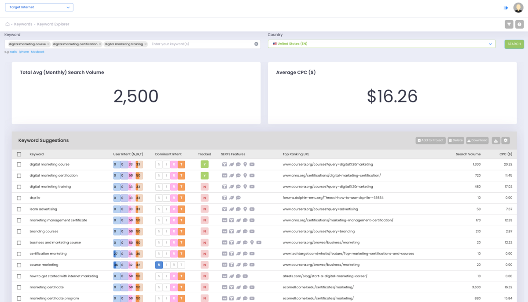Open the Target Internet project dropdown
The height and width of the screenshot is (302, 528).
click(x=39, y=7)
